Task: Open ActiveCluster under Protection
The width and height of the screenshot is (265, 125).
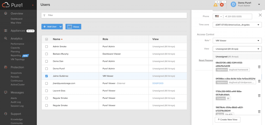Action: point(18,85)
